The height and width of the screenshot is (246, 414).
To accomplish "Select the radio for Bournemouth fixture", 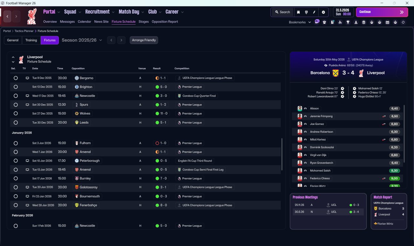I will pos(16,196).
